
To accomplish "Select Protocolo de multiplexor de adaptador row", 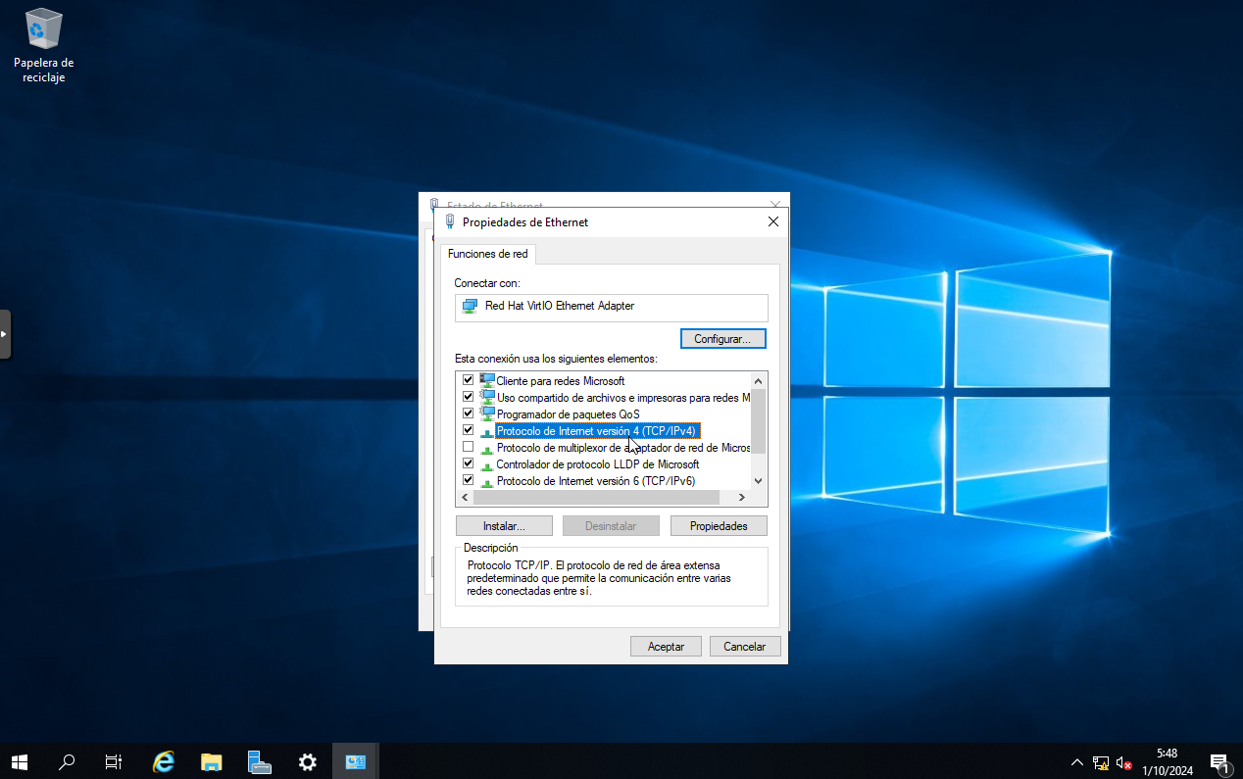I will click(623, 448).
